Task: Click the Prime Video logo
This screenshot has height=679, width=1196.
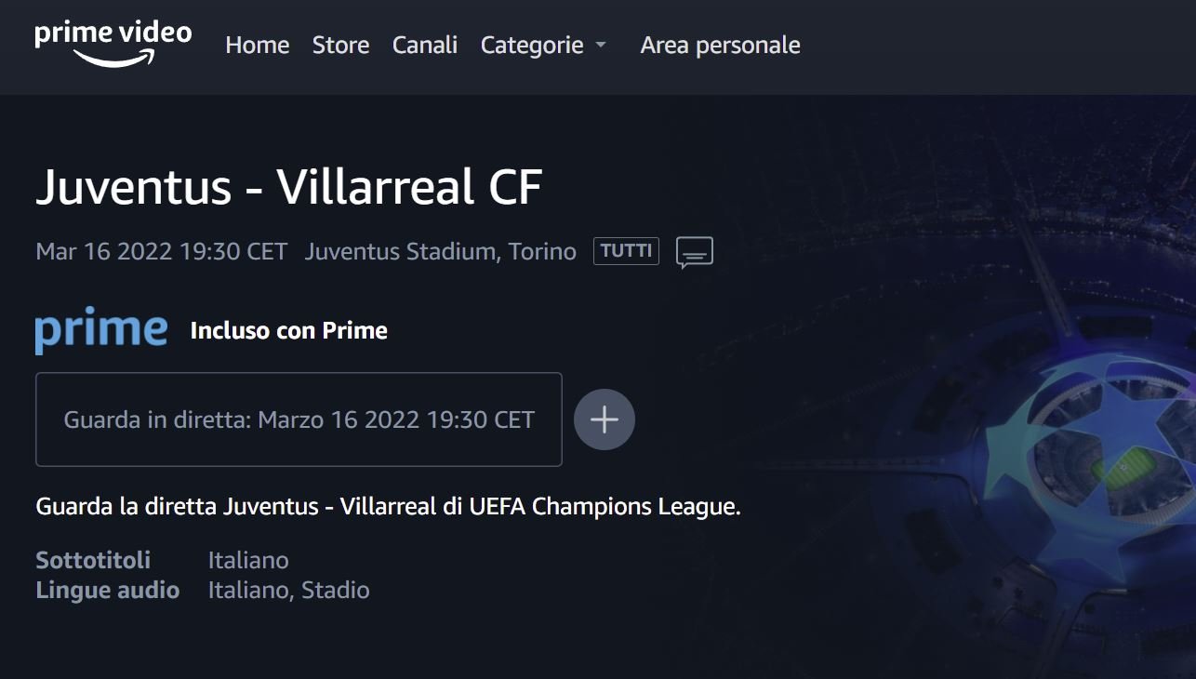Action: (113, 44)
